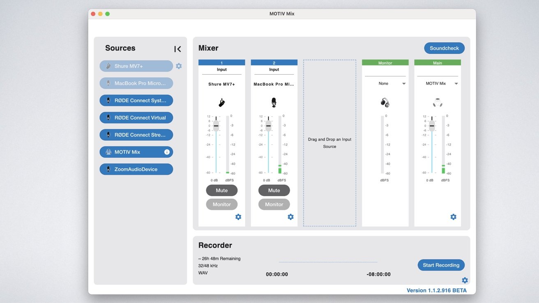Click the green Monitor channel header

pyautogui.click(x=385, y=63)
